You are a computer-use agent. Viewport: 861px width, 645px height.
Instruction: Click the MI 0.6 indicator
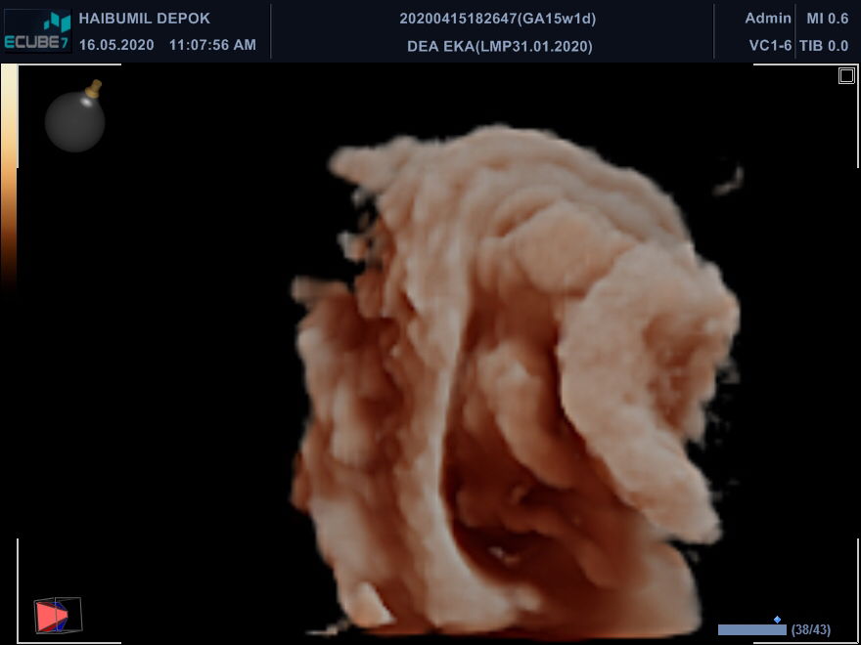point(827,19)
